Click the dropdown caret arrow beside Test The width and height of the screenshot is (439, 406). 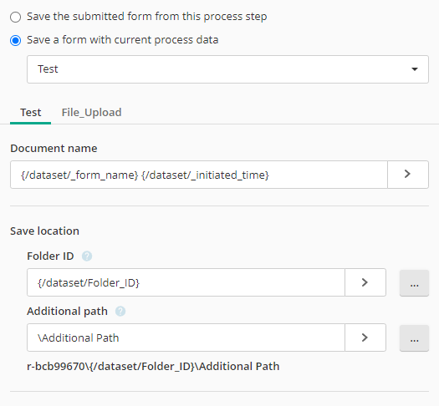[415, 69]
